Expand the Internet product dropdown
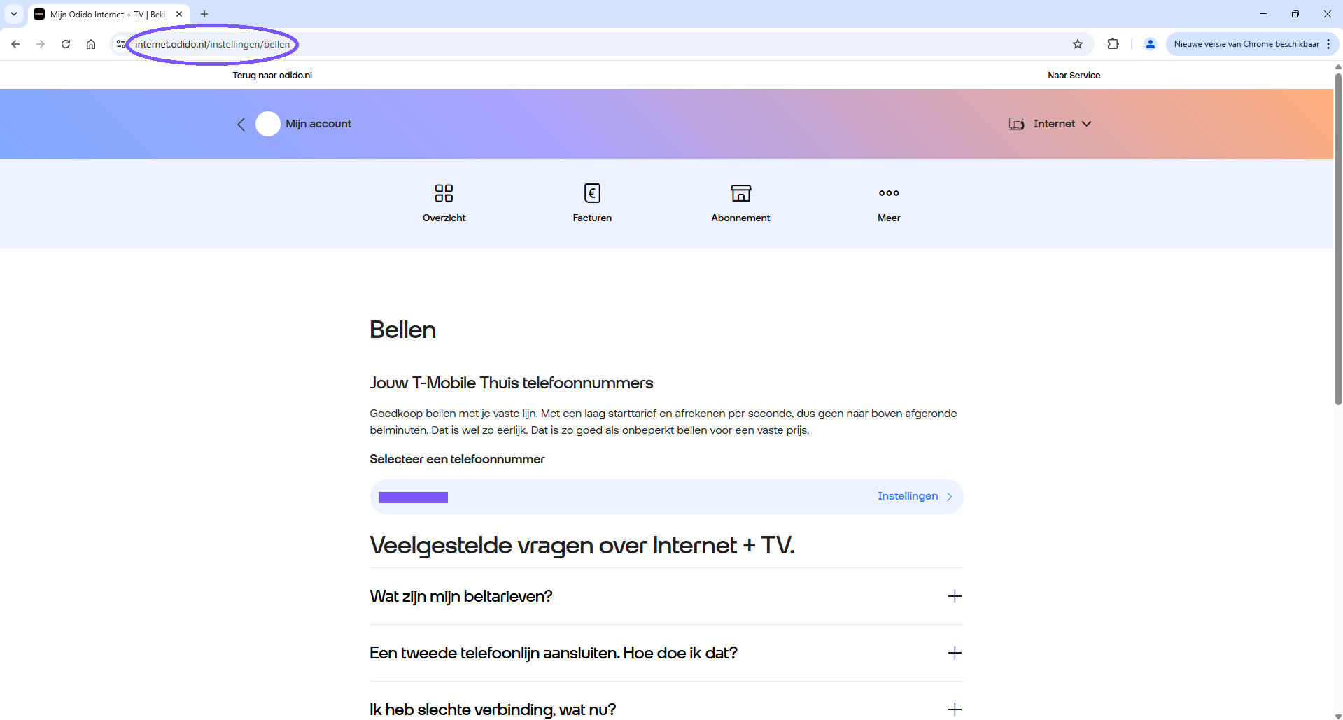This screenshot has height=720, width=1343. pyautogui.click(x=1087, y=124)
